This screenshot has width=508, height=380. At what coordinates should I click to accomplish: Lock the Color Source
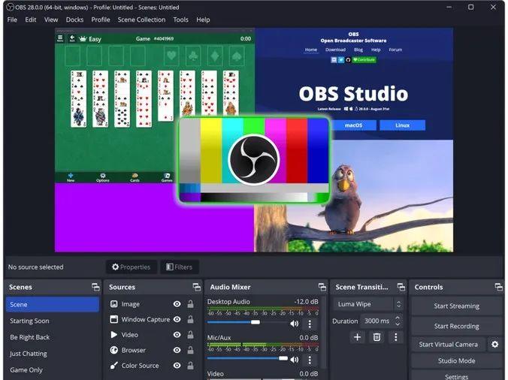(191, 366)
